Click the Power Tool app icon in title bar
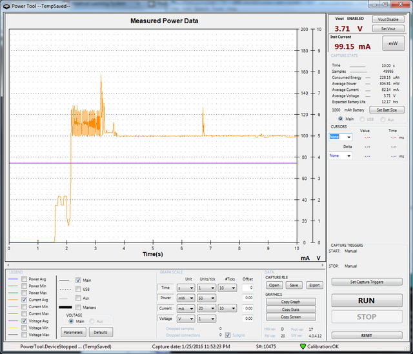This screenshot has width=413, height=354. (6, 5)
